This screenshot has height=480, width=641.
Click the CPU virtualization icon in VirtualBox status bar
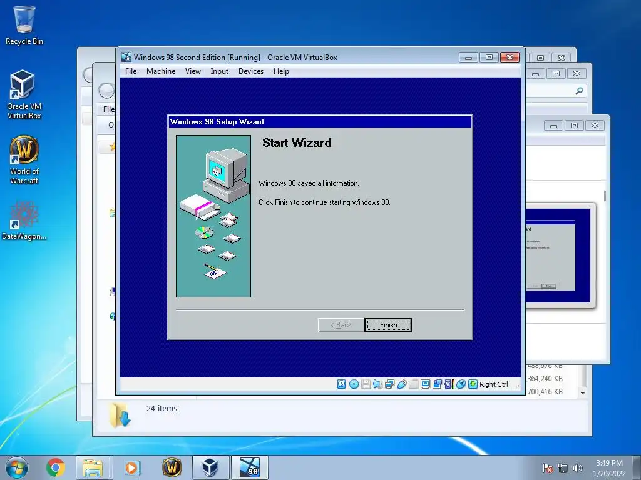449,384
